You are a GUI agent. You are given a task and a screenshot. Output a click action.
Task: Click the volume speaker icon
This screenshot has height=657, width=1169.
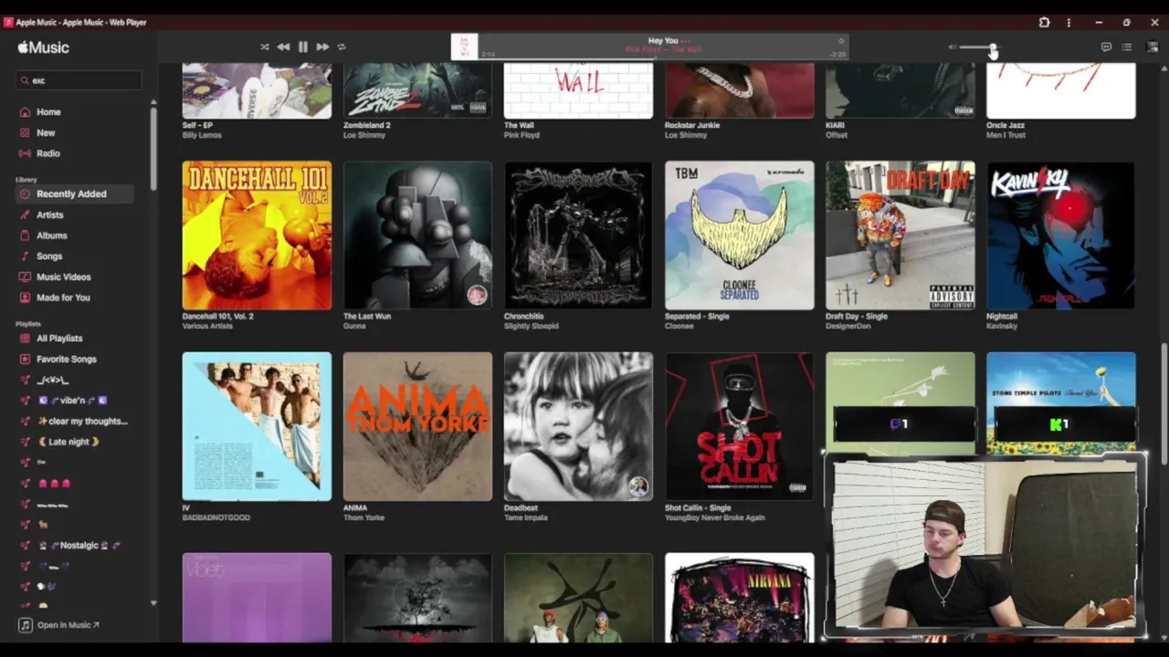(952, 47)
